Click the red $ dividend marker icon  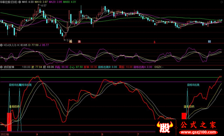[154, 42]
